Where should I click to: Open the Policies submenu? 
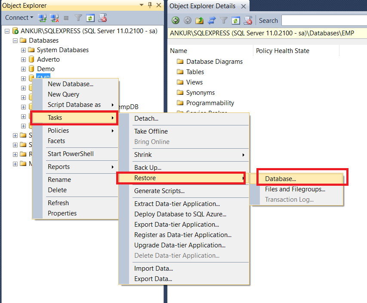tap(75, 131)
